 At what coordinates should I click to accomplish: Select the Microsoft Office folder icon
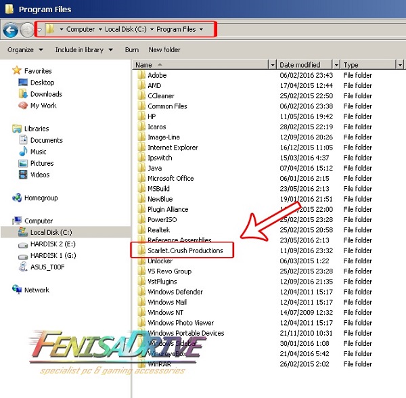[x=141, y=178]
